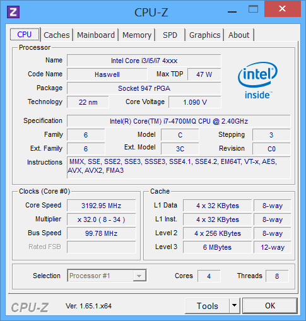The width and height of the screenshot is (306, 321).
Task: Click the Level 3 12-way associativity value
Action: click(273, 247)
